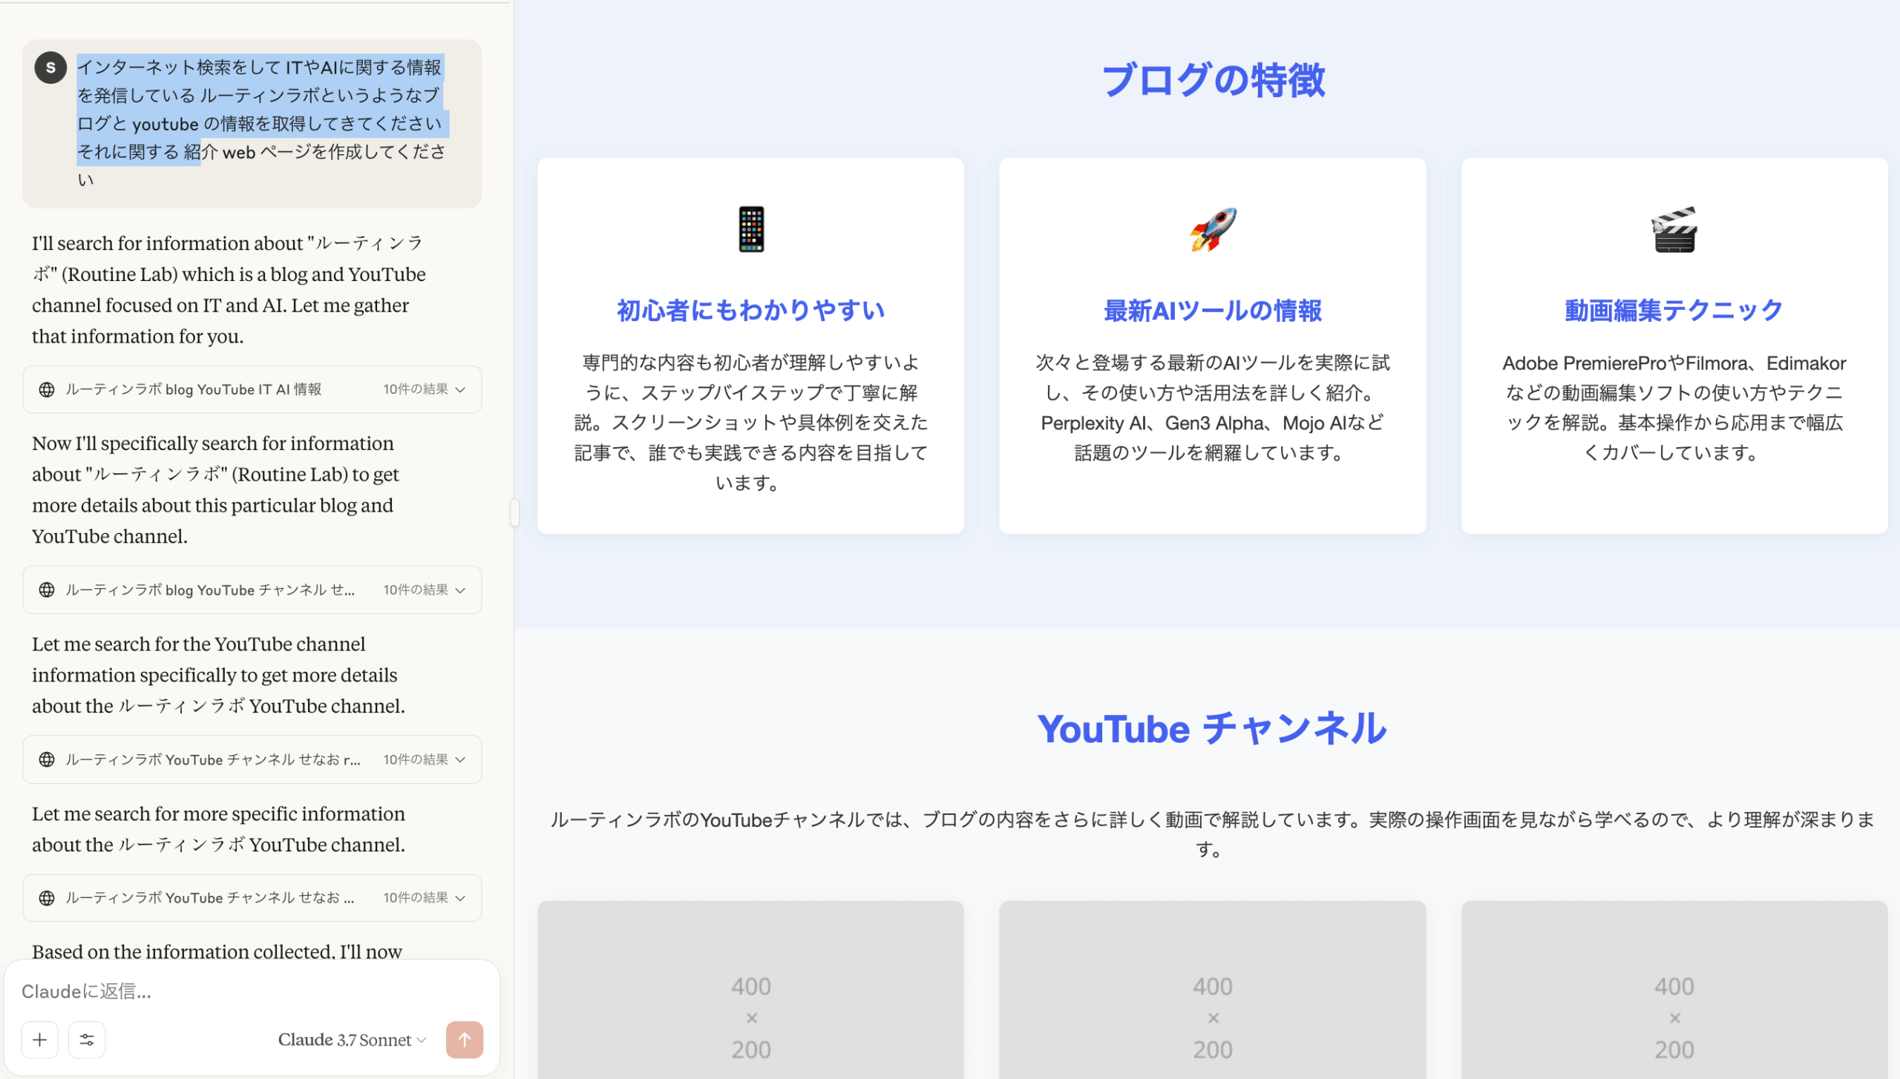Click the S user avatar
1900x1079 pixels.
[50, 67]
